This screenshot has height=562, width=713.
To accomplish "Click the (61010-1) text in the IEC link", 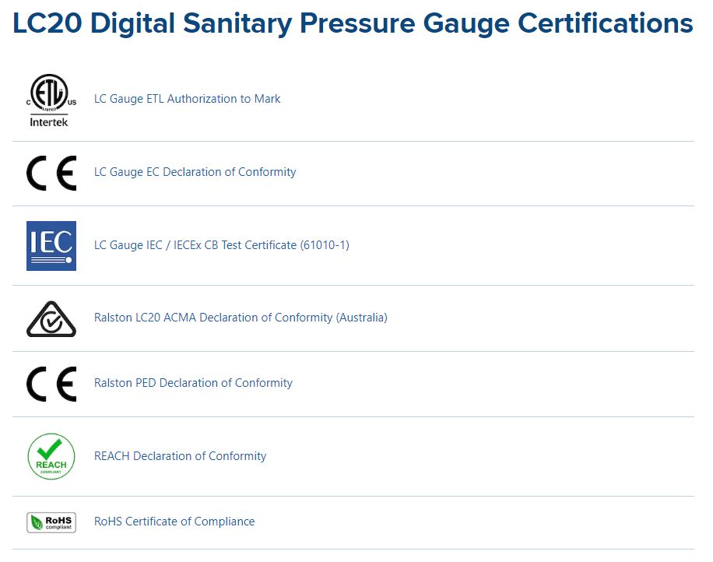I will (x=325, y=245).
